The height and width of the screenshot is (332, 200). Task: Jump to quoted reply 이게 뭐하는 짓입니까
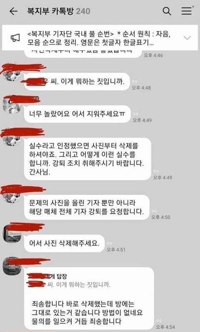click(x=69, y=280)
